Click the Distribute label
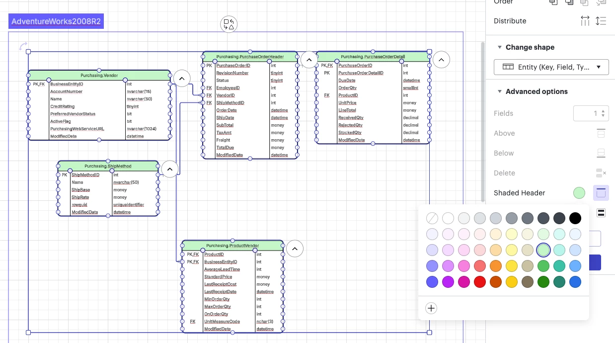Viewport: 615px width, 343px height. click(x=510, y=21)
